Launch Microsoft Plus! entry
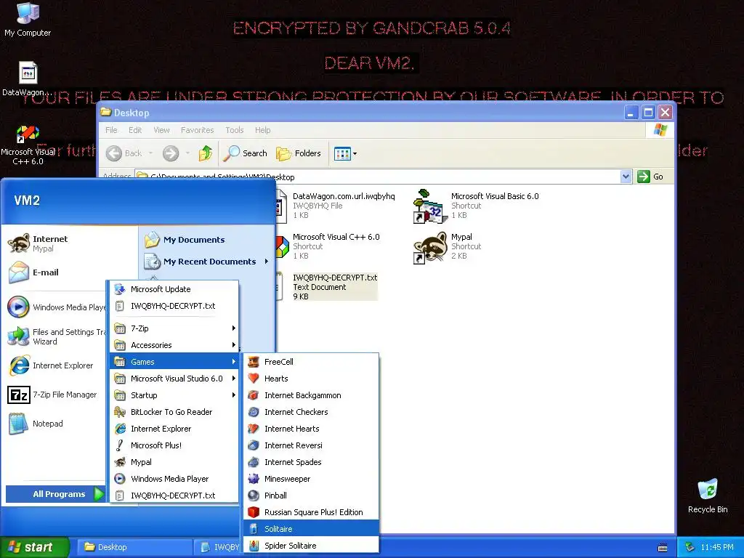 174,445
